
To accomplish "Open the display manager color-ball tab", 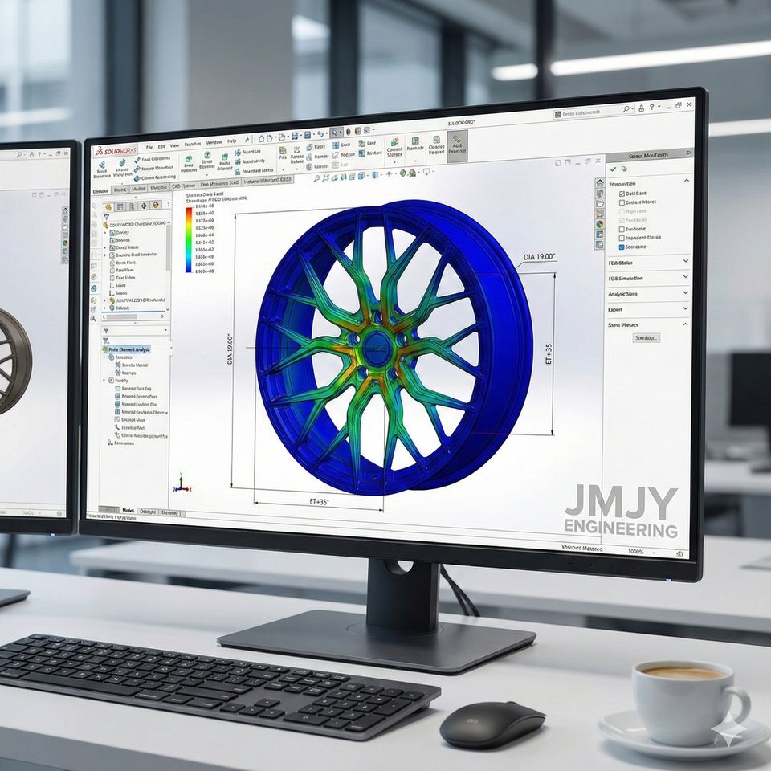I will point(155,206).
